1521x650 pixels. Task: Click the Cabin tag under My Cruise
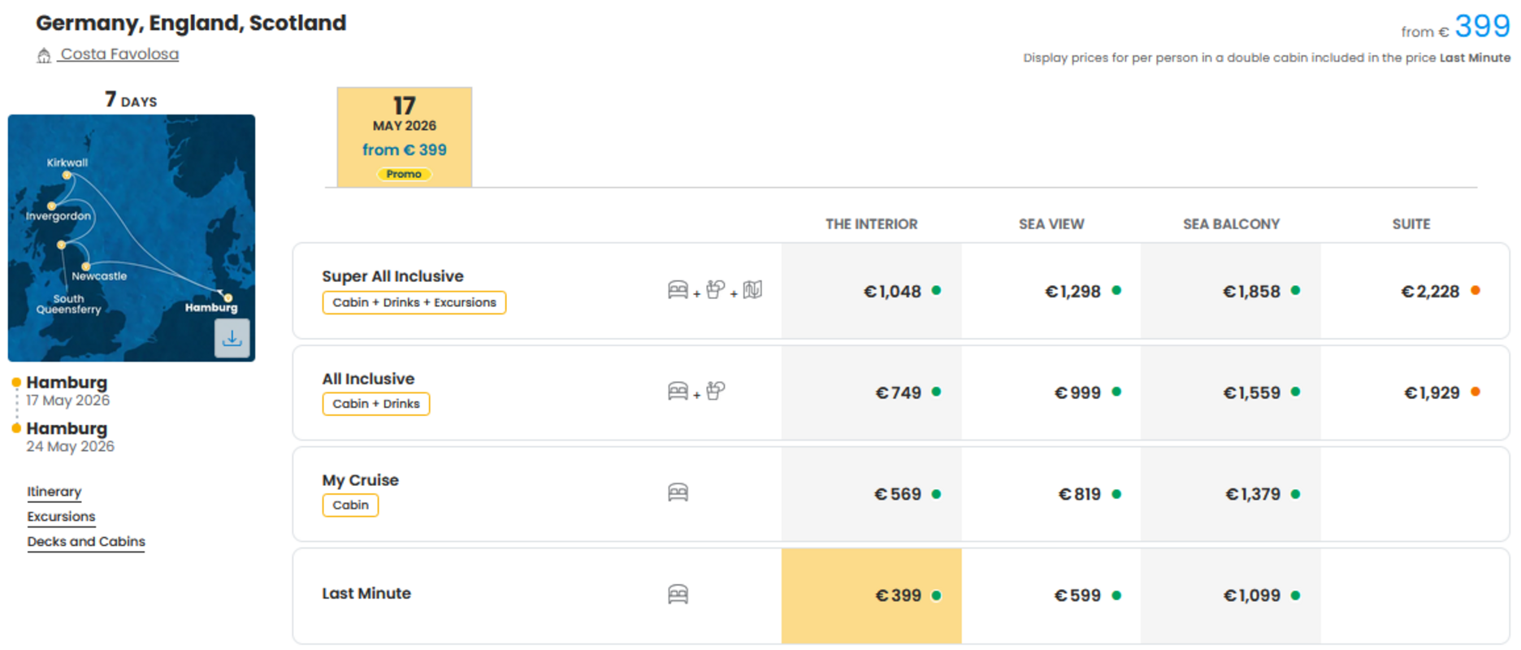coord(350,505)
